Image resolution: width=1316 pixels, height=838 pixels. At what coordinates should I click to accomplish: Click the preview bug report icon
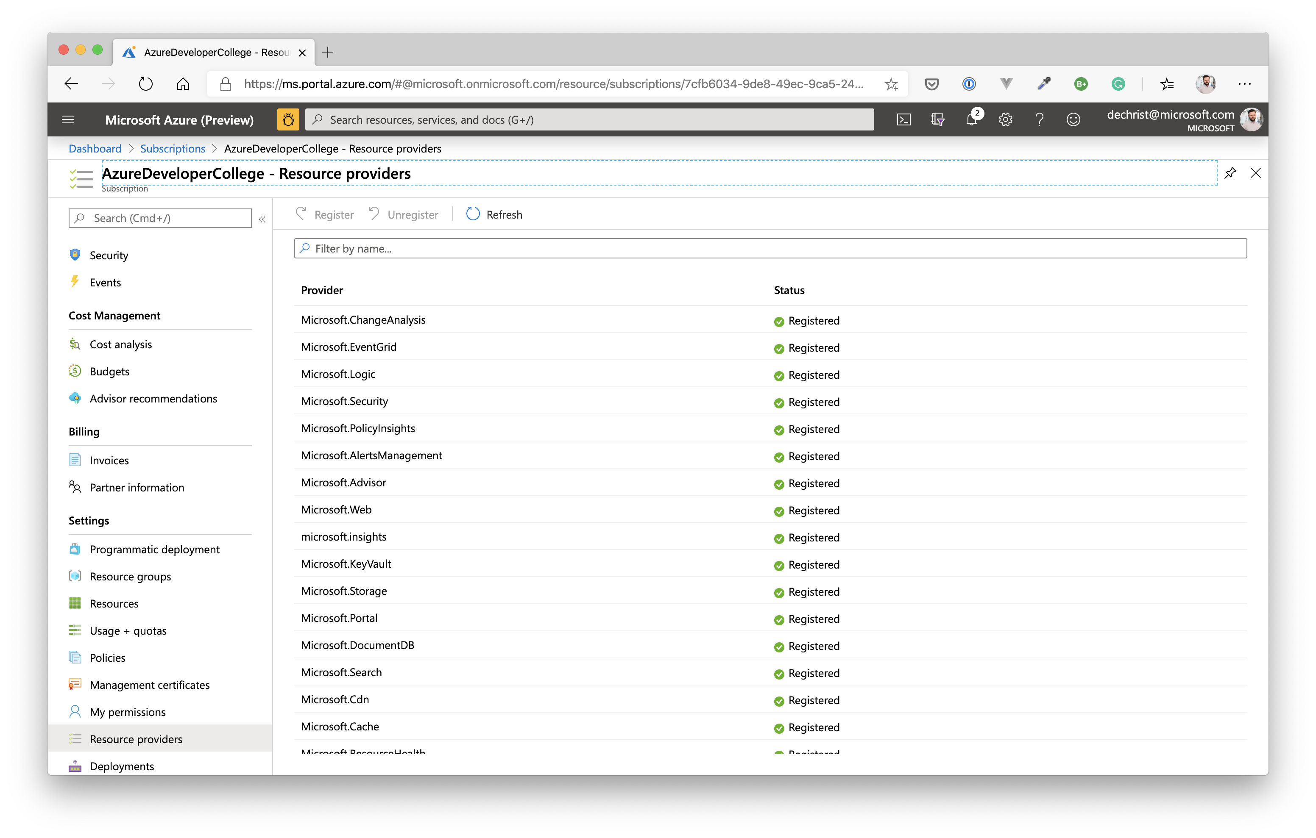click(288, 119)
